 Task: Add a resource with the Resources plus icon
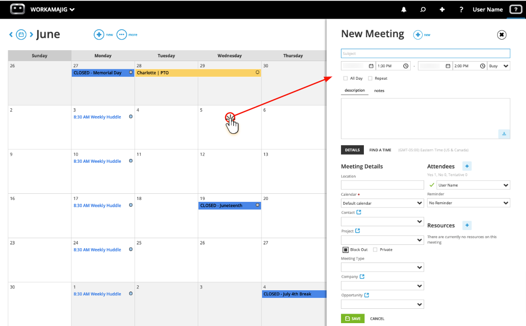(x=467, y=225)
